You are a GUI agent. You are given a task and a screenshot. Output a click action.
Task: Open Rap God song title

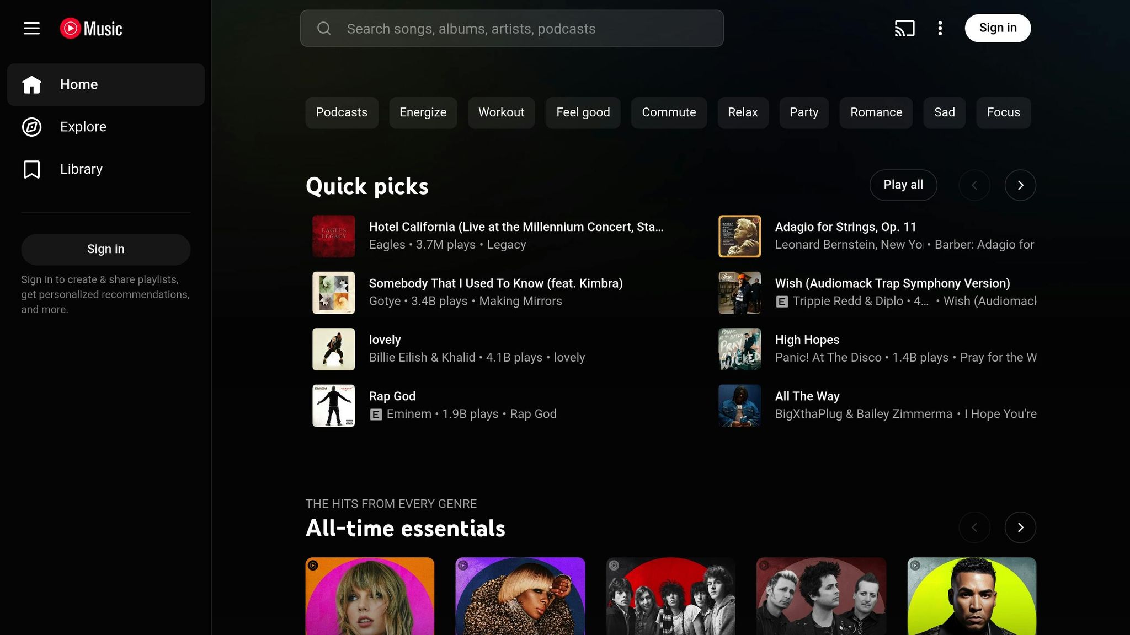(x=392, y=396)
